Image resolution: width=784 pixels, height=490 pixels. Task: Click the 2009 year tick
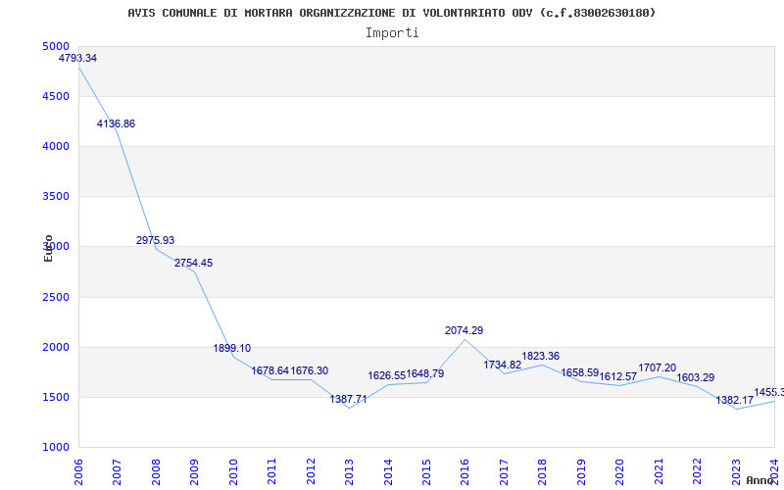194,471
